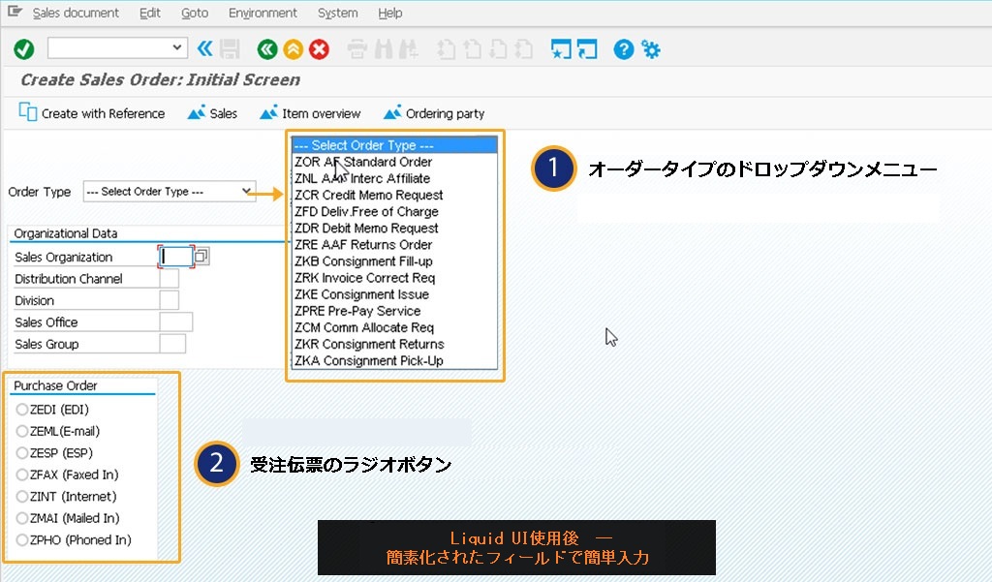Select the ZFAX (Faxed In) radio button
The height and width of the screenshot is (582, 992).
[22, 475]
